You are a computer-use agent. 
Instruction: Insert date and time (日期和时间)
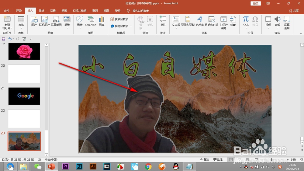[x=212, y=21]
